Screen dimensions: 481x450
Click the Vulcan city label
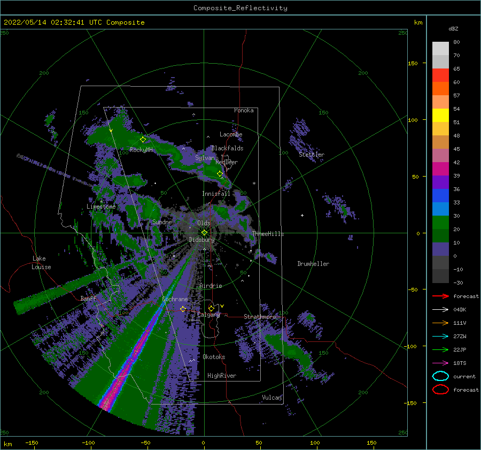(x=271, y=398)
